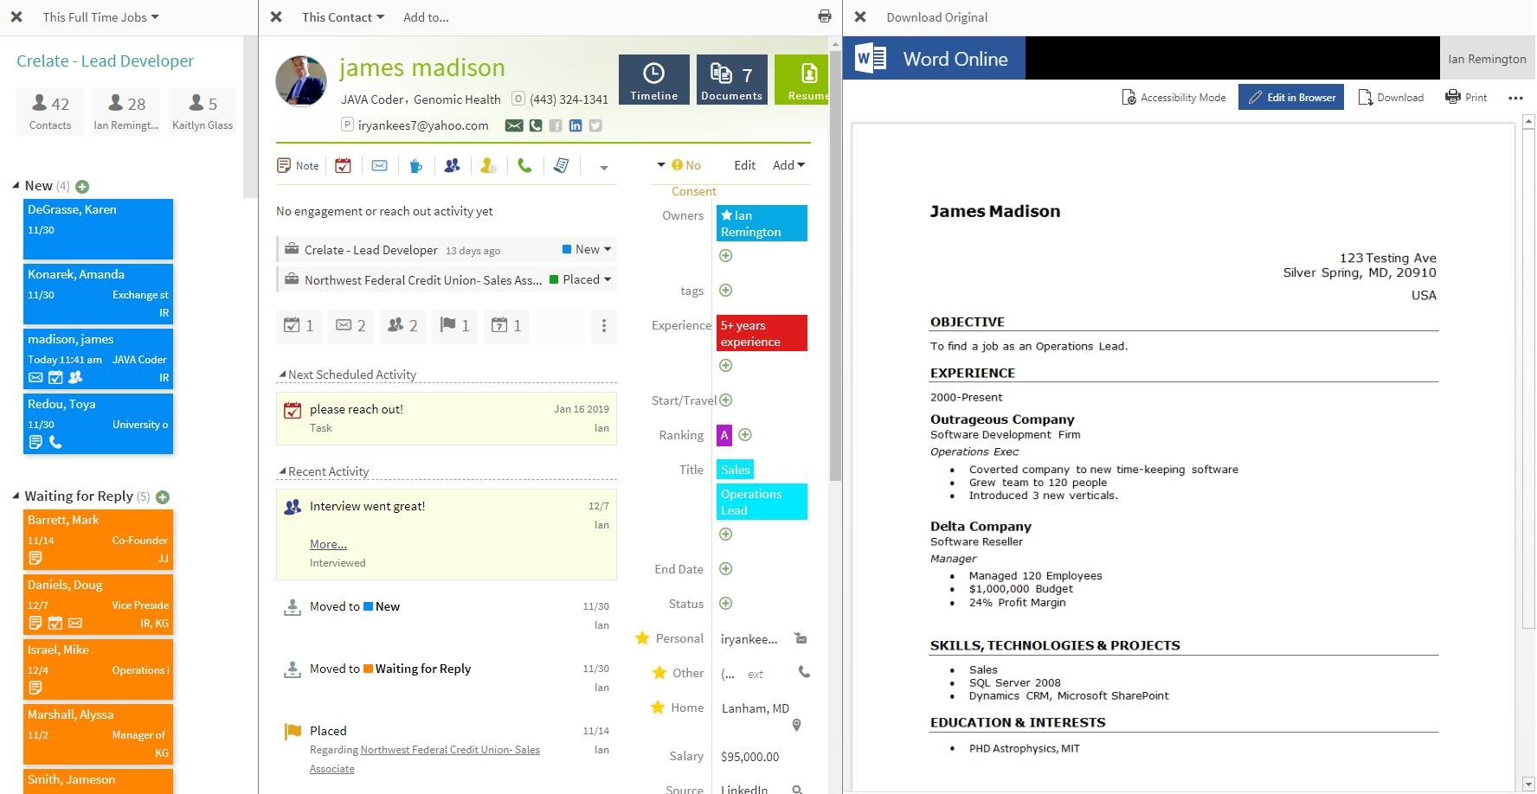
Task: Toggle the star beside Other phone
Action: point(659,673)
